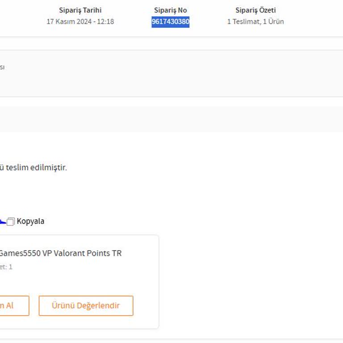Click the '1 Ürün' part of order summary
Image resolution: width=343 pixels, height=343 pixels.
click(x=273, y=22)
